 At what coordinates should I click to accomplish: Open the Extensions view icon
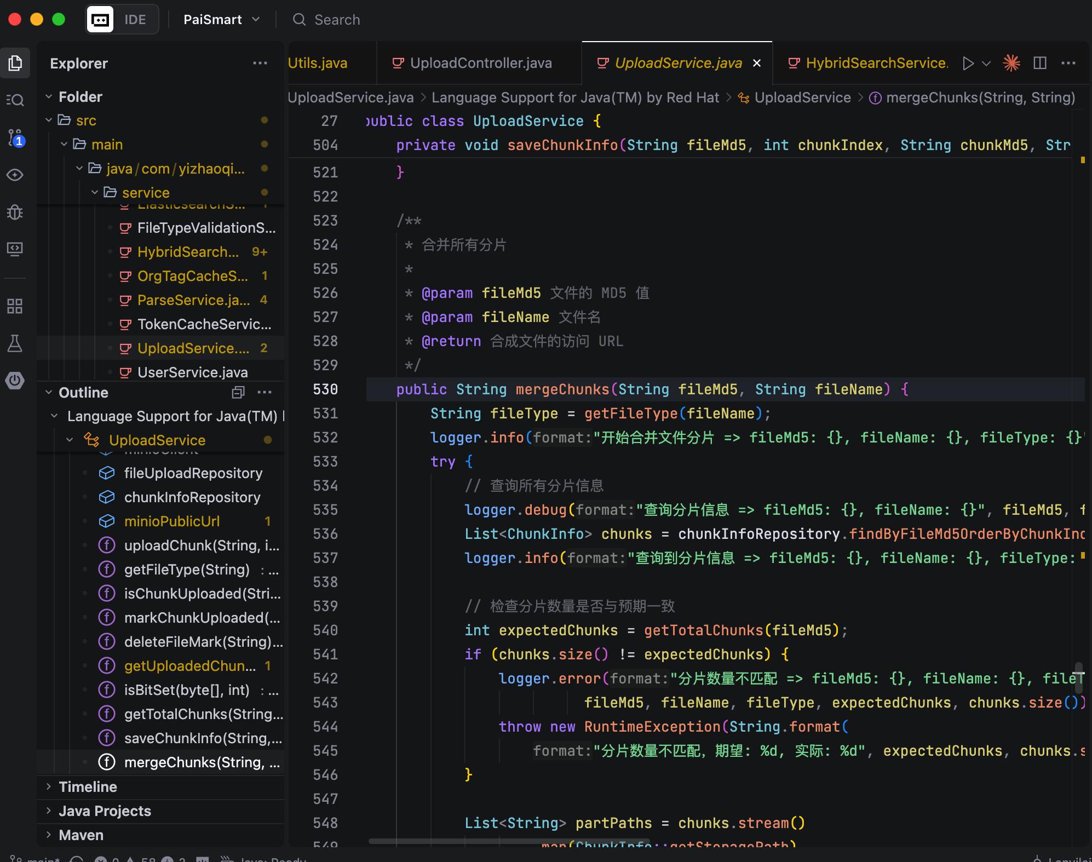(x=15, y=306)
